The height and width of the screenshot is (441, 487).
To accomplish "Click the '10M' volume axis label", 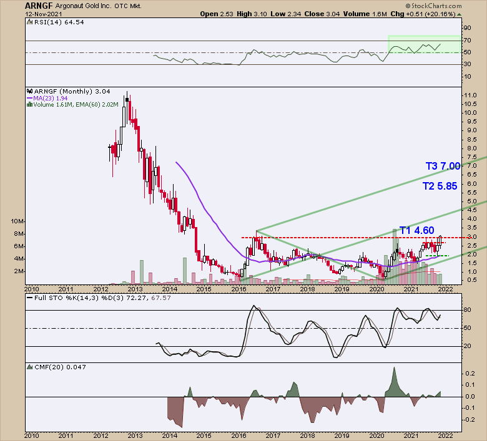I will click(x=17, y=221).
